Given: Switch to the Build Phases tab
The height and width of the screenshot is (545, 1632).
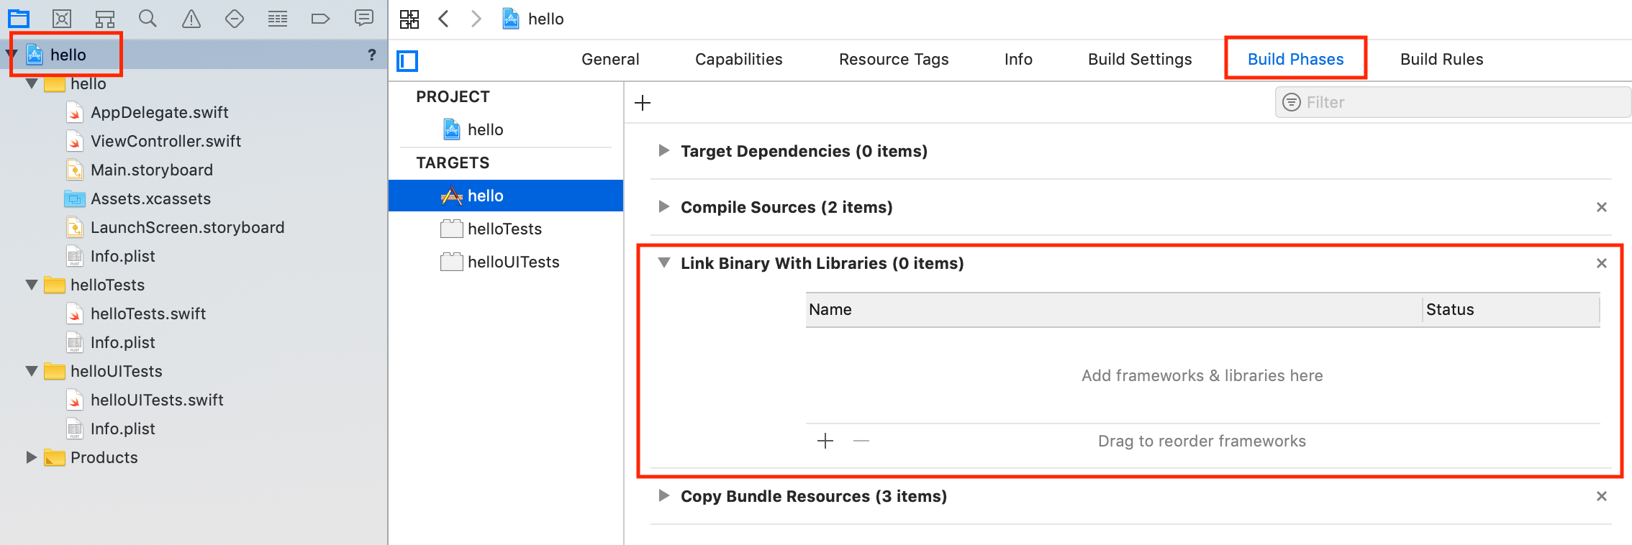Looking at the screenshot, I should pyautogui.click(x=1296, y=59).
